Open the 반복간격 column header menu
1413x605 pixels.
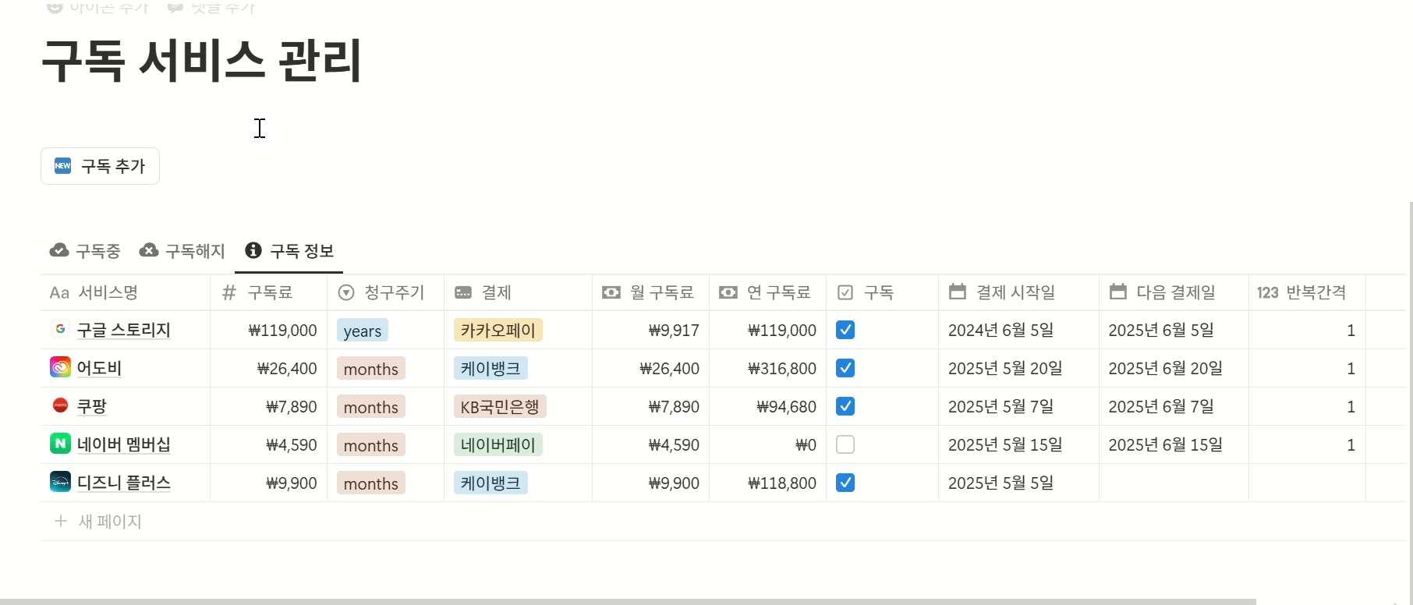[x=1308, y=292]
